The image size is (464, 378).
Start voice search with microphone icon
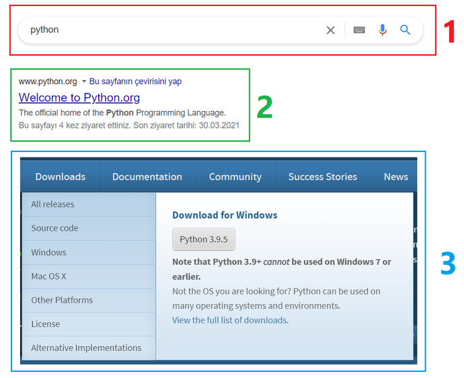pyautogui.click(x=382, y=30)
